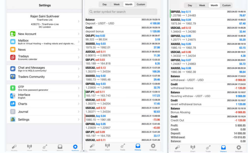
Task: Select the XAUUSD trade with loss -73.96
Action: [x=123, y=118]
